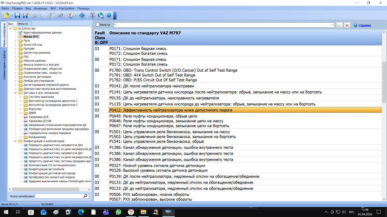Viewport: 387px width, 217px height.
Task: Expand the Кондиционер tree node
Action: coord(20,137)
